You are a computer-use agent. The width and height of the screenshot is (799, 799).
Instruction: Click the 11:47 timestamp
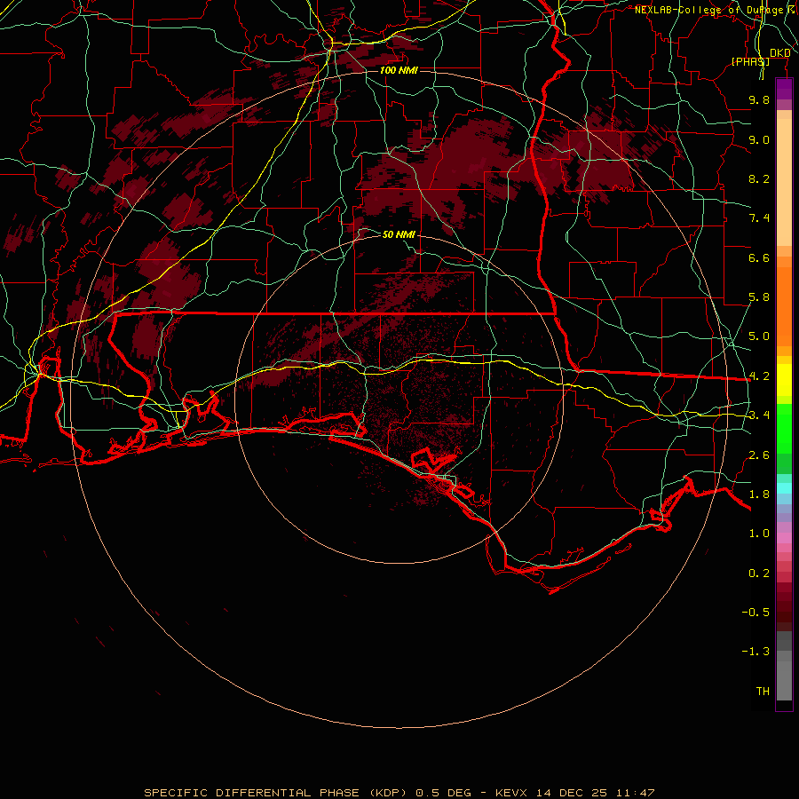click(x=635, y=793)
